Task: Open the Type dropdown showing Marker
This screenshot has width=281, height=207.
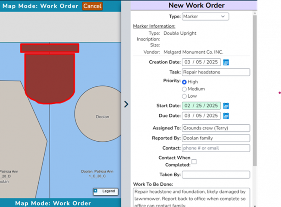Action: pos(205,16)
